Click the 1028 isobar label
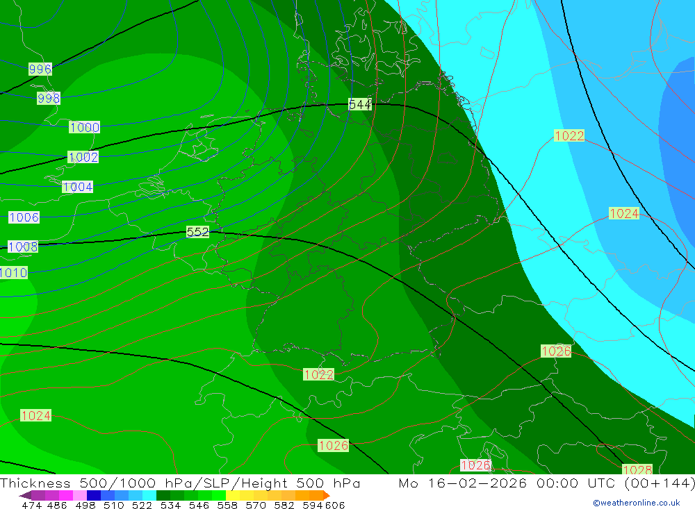The width and height of the screenshot is (695, 509). click(637, 469)
